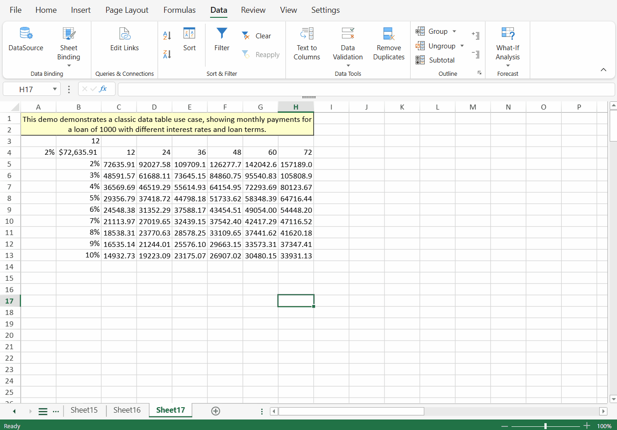
Task: Click the horizontal scrollbar thumb
Action: tap(351, 411)
